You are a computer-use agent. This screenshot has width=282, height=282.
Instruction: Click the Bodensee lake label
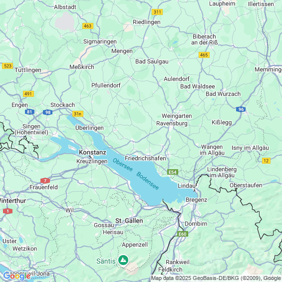[147, 181]
